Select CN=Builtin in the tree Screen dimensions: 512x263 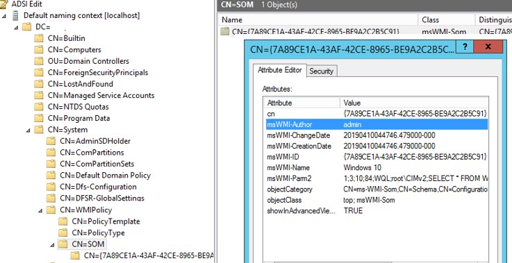point(67,38)
